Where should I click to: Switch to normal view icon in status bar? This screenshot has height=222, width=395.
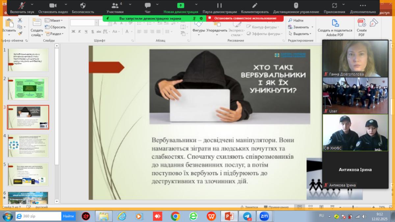click(299, 207)
